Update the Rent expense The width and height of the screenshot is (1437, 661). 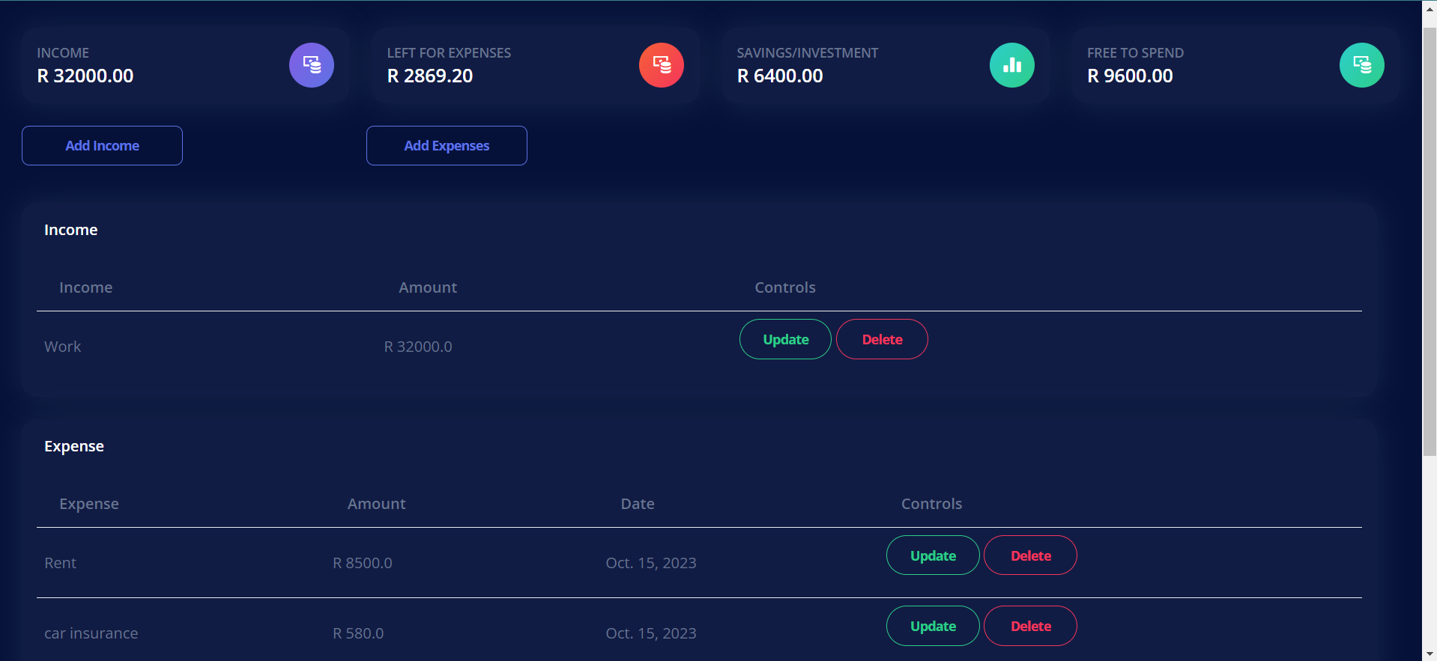click(933, 555)
